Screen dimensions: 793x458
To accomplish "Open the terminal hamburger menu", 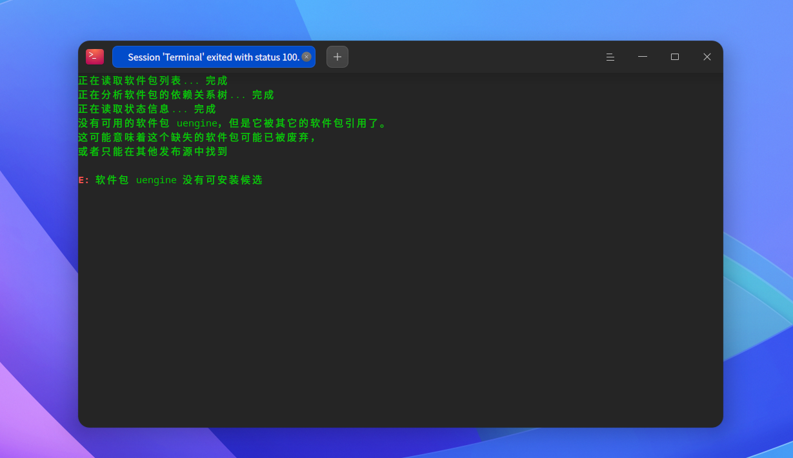I will (610, 57).
